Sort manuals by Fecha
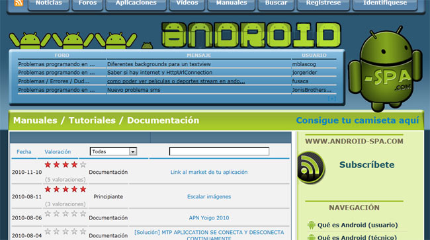 pos(24,152)
